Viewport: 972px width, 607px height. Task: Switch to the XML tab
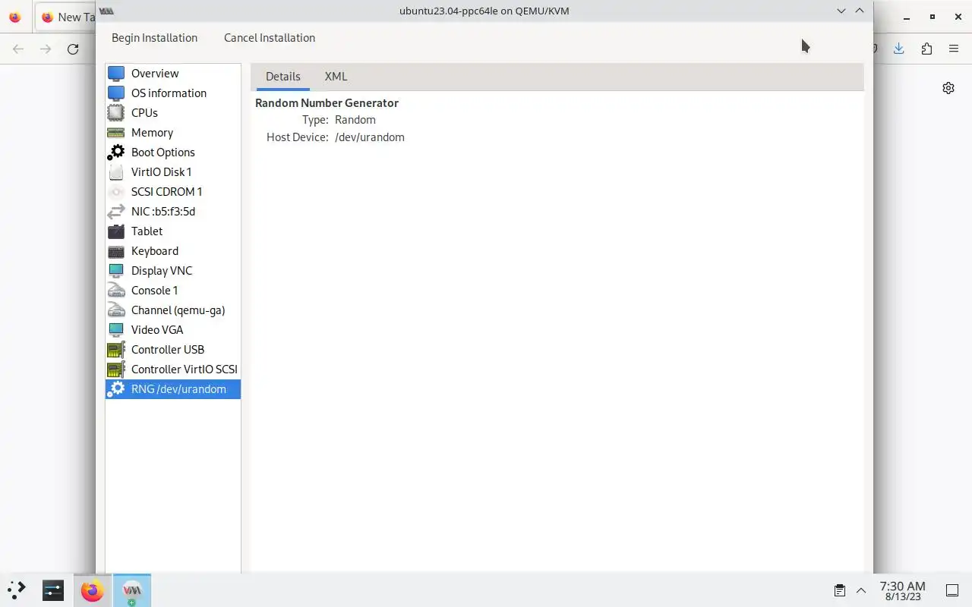coord(336,77)
